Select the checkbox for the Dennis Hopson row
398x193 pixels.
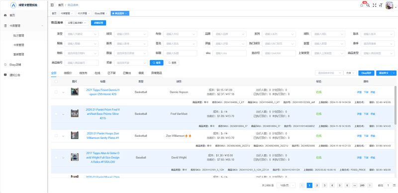[x=56, y=92]
